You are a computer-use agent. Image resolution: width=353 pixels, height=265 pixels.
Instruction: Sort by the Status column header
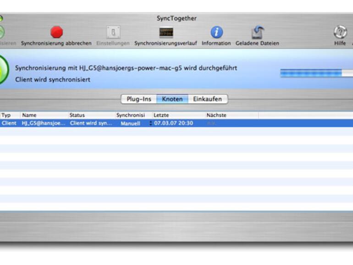[x=91, y=115]
